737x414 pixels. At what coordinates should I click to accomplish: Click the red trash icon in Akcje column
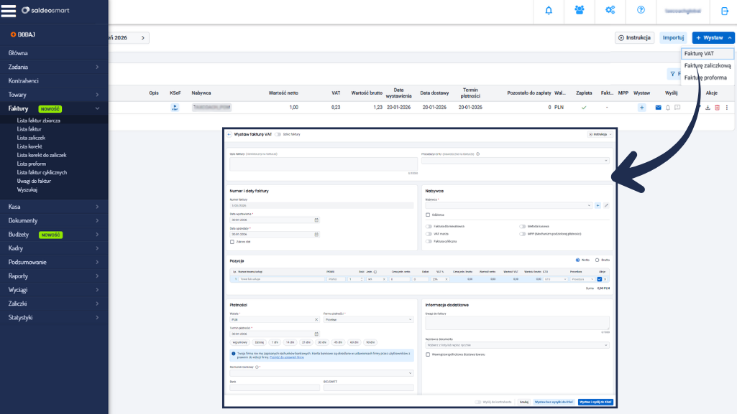click(717, 108)
